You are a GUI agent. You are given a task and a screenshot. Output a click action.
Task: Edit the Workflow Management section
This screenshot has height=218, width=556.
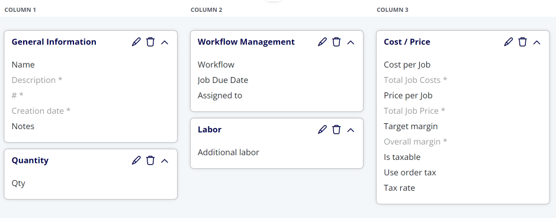pos(322,42)
